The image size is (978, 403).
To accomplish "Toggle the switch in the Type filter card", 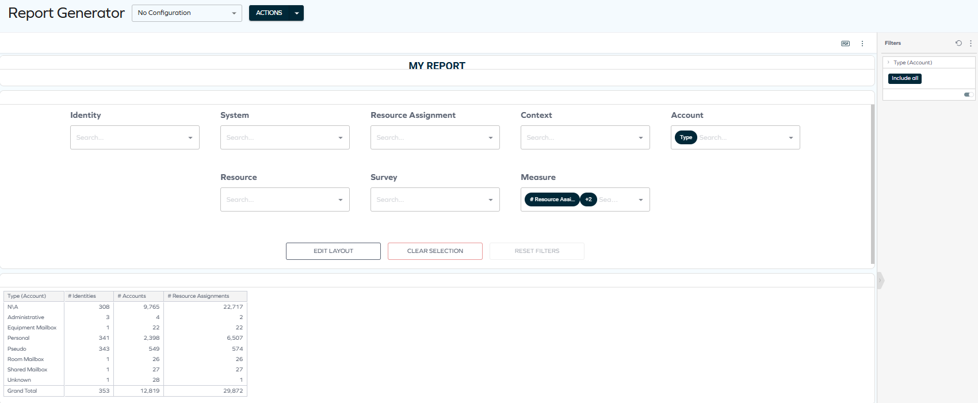I will [968, 95].
